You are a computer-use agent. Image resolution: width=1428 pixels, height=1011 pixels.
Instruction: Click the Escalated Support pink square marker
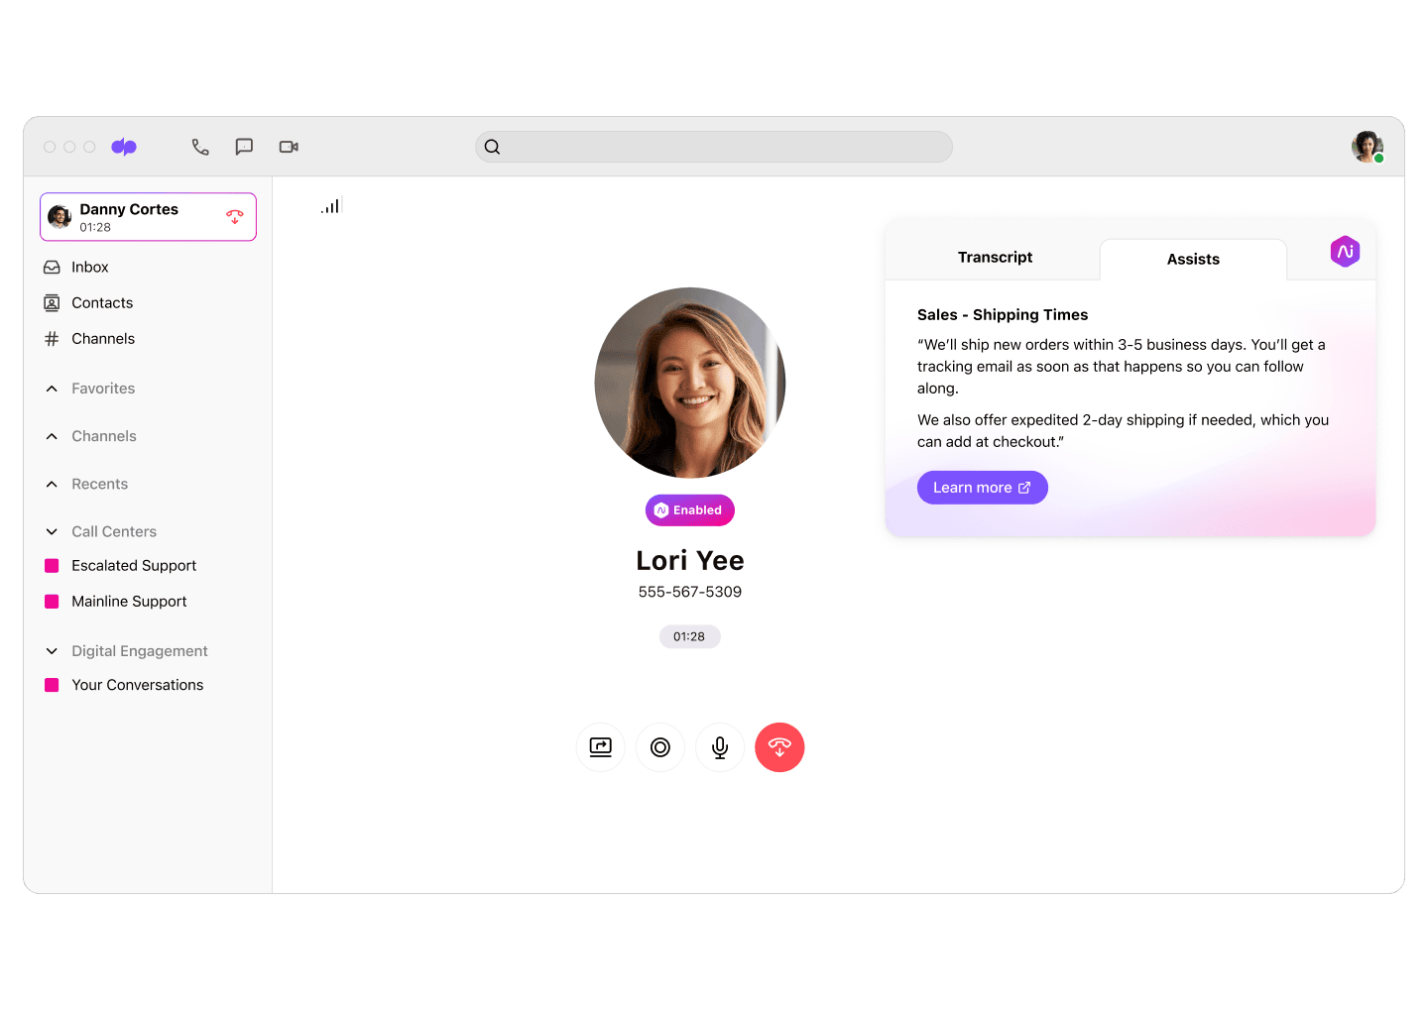[52, 566]
